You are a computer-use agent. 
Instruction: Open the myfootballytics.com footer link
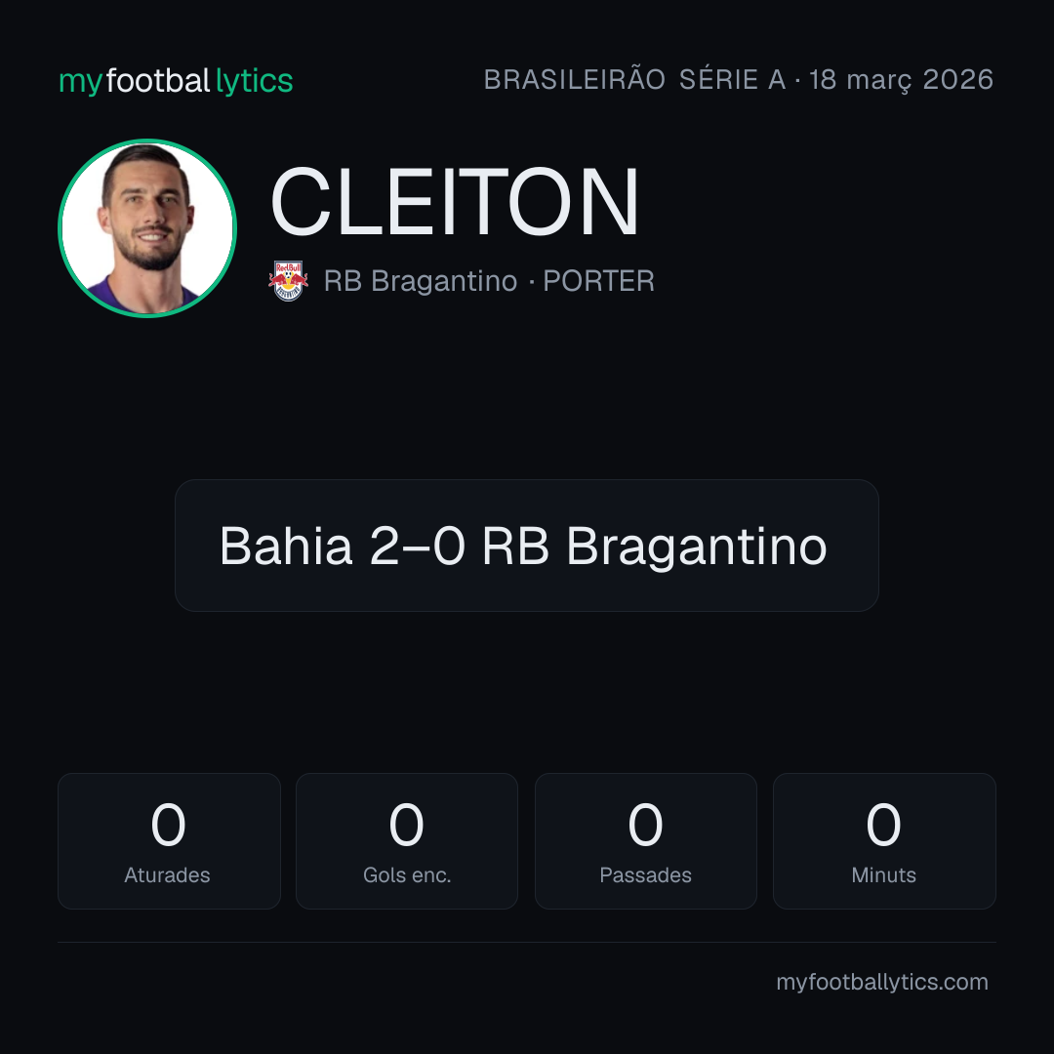click(882, 982)
